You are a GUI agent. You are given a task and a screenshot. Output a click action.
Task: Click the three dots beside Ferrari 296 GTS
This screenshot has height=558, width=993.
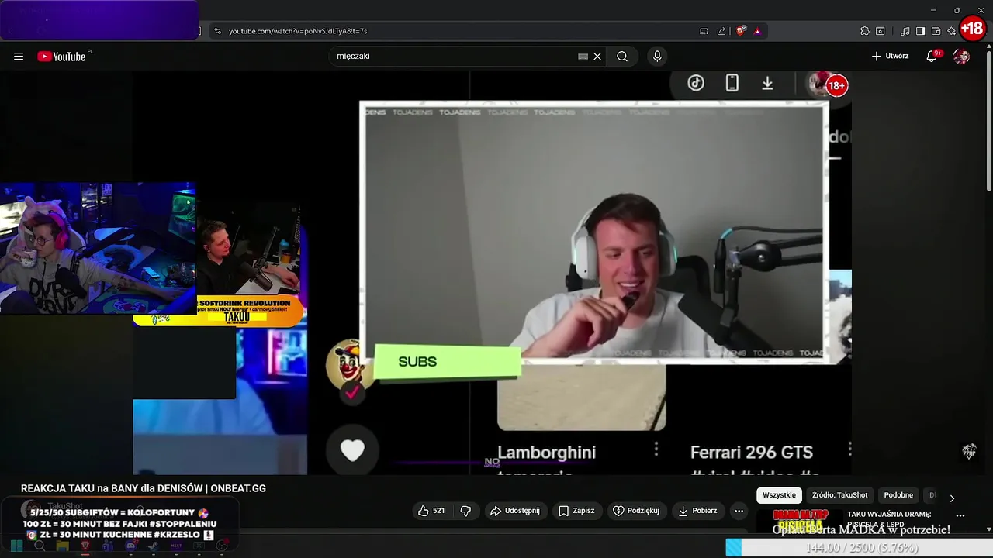pos(849,449)
